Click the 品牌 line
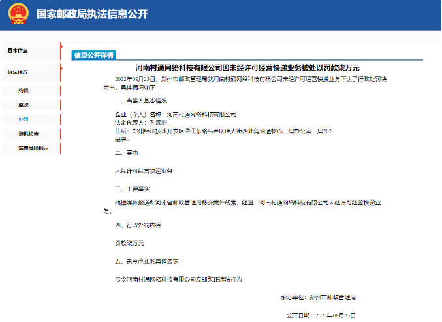 [x=122, y=139]
